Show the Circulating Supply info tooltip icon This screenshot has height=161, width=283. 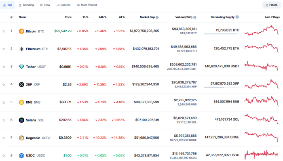click(237, 17)
